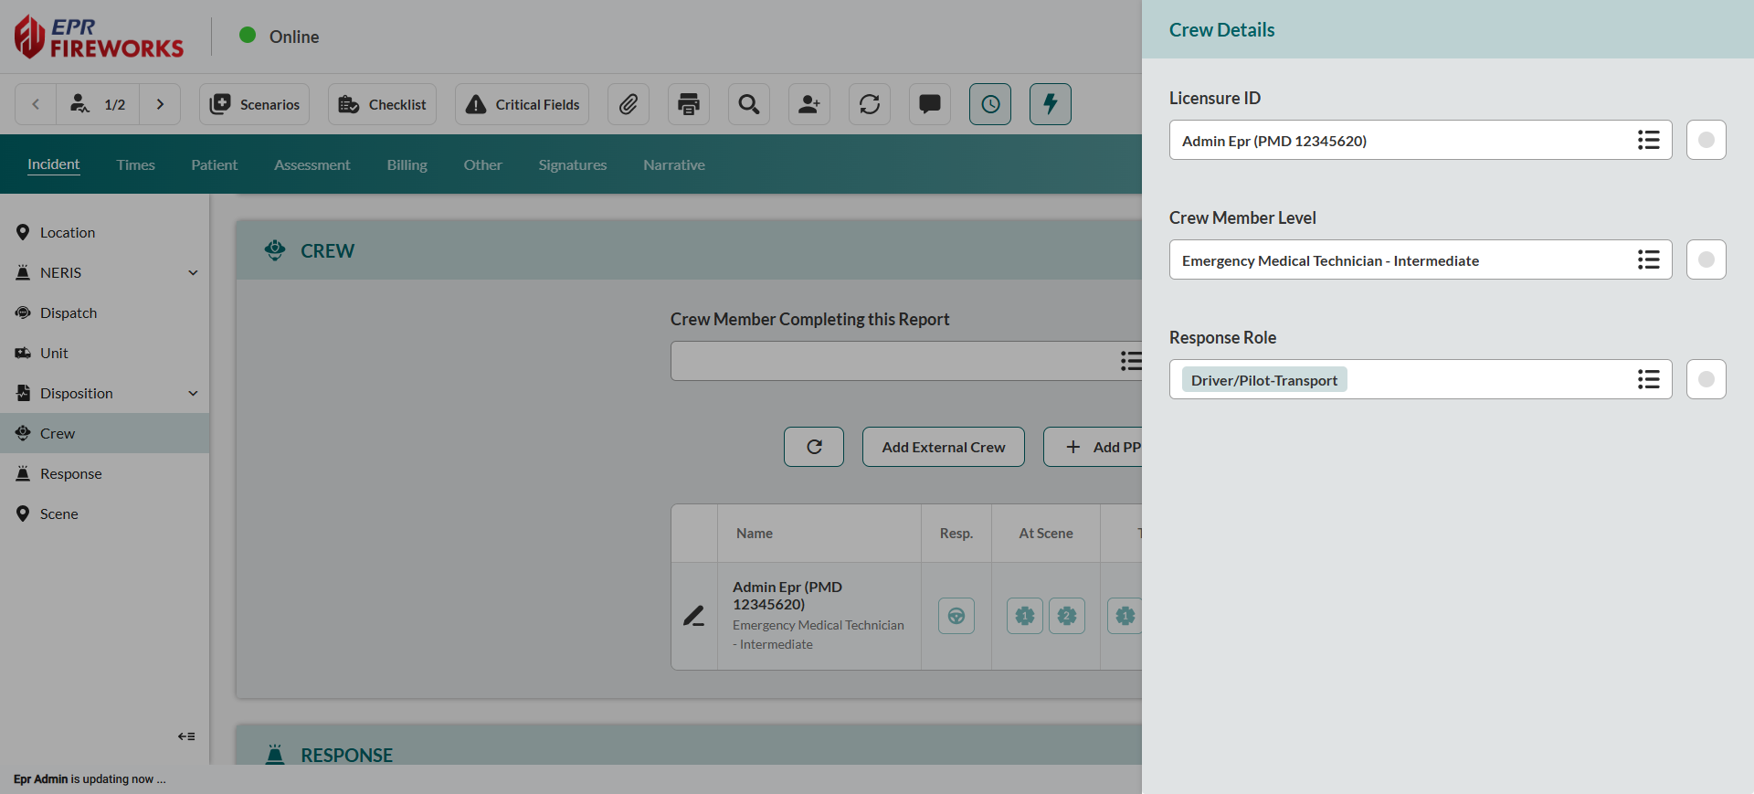Open the Crew Member Level list icon
Image resolution: width=1754 pixels, height=794 pixels.
[x=1649, y=259]
